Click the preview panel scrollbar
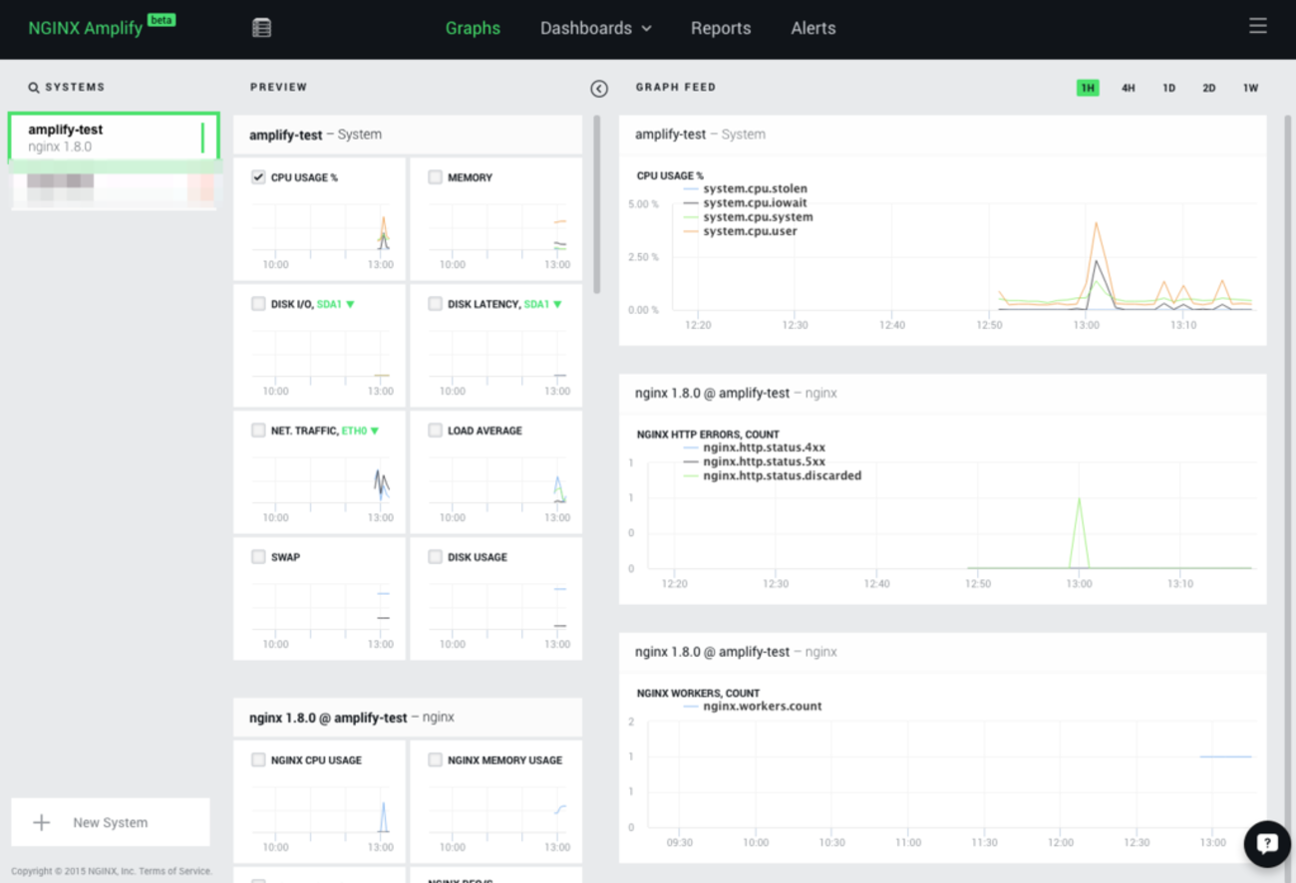 coord(597,204)
